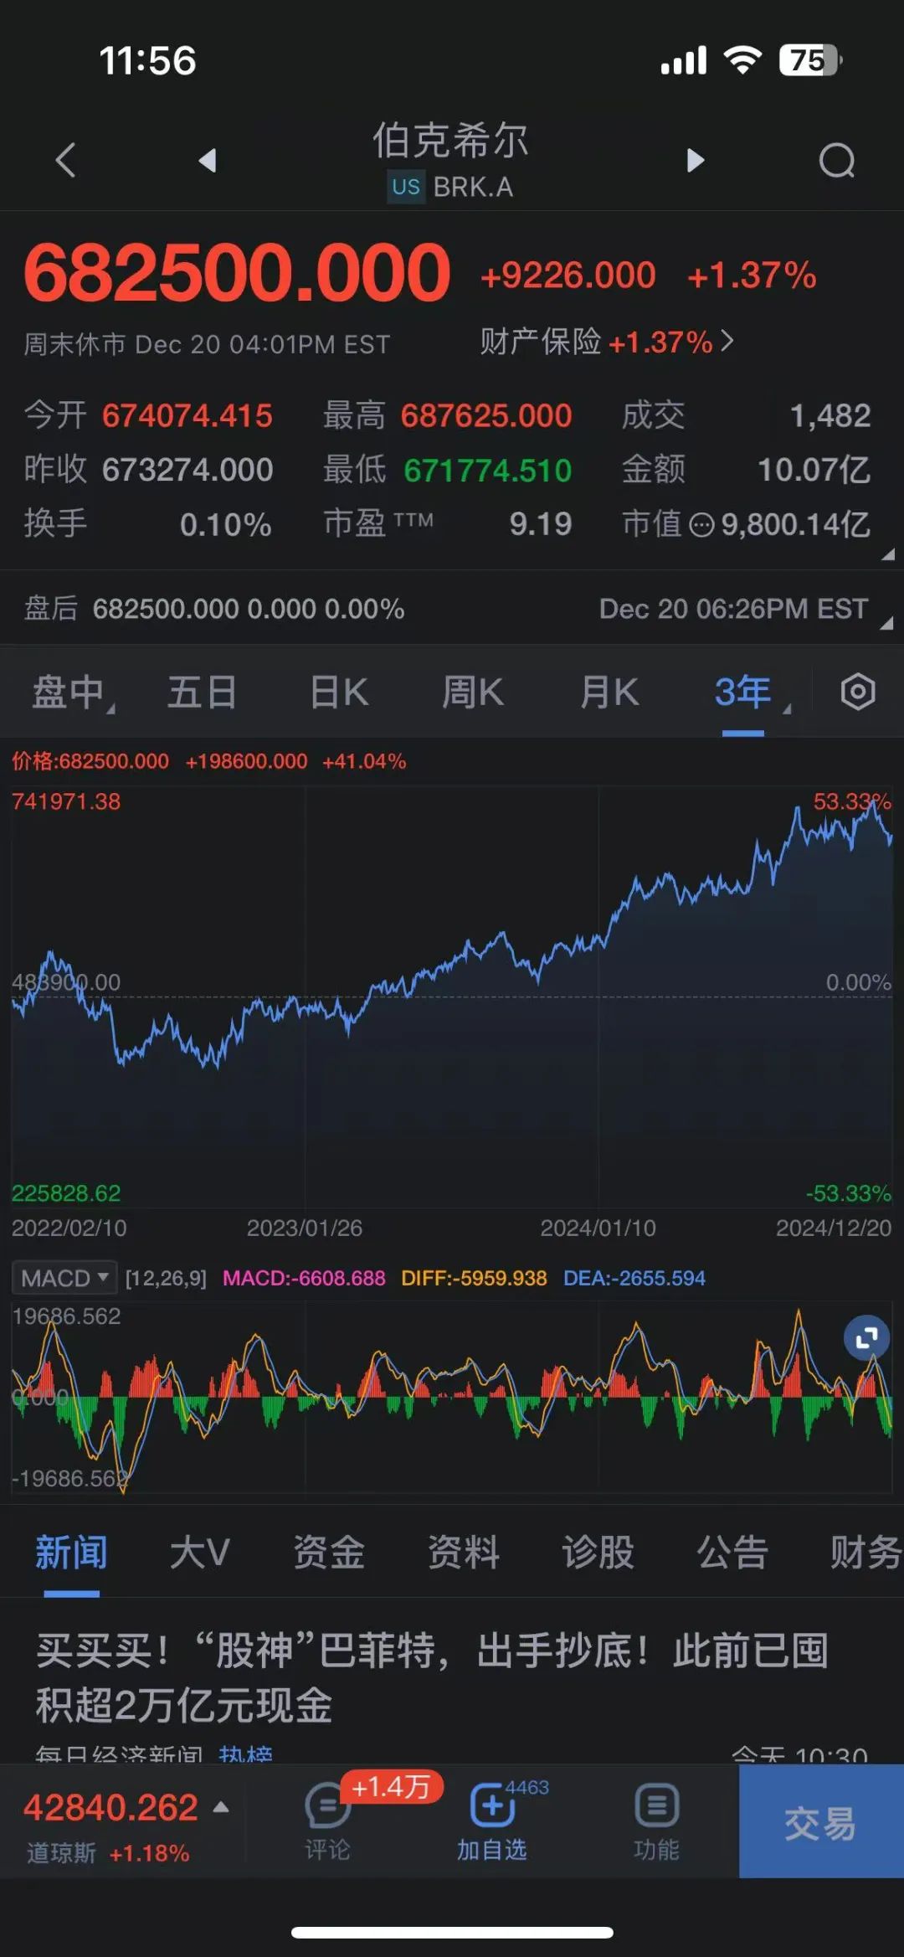Go to next stock with right triangle
Screen dimensions: 904x1957
(x=696, y=159)
